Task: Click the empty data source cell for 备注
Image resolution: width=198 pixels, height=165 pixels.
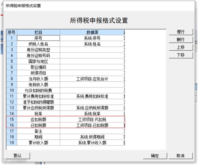Action: click(x=92, y=131)
